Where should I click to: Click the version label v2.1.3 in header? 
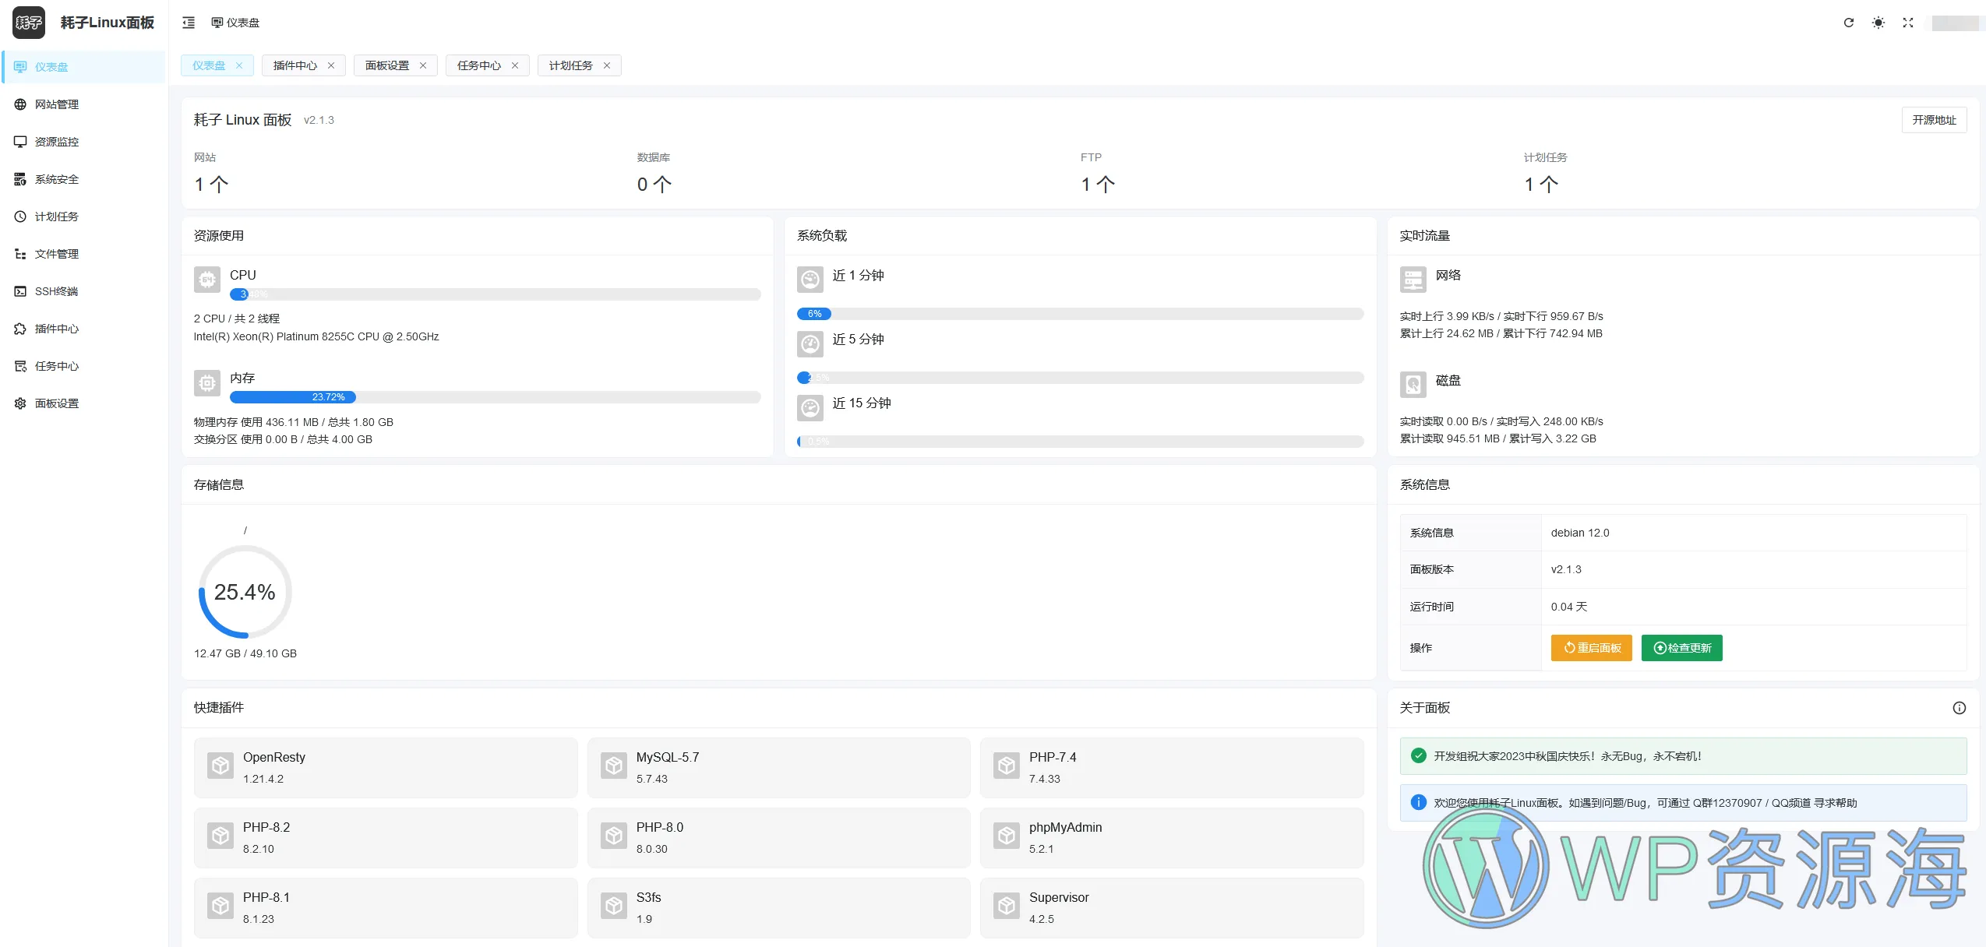(319, 120)
